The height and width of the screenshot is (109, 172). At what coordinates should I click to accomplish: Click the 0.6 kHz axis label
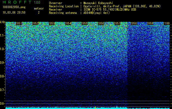[x=2, y=104]
